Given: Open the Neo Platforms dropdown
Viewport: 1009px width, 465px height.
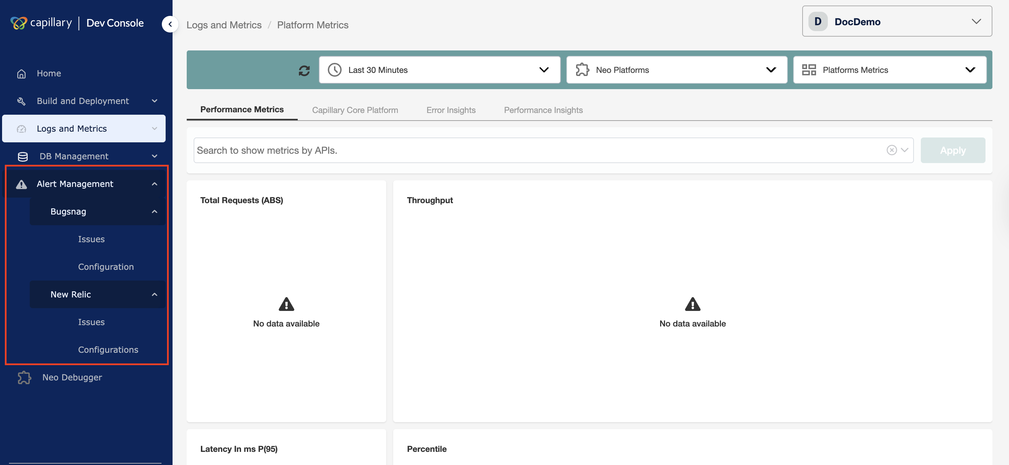Looking at the screenshot, I should click(676, 70).
